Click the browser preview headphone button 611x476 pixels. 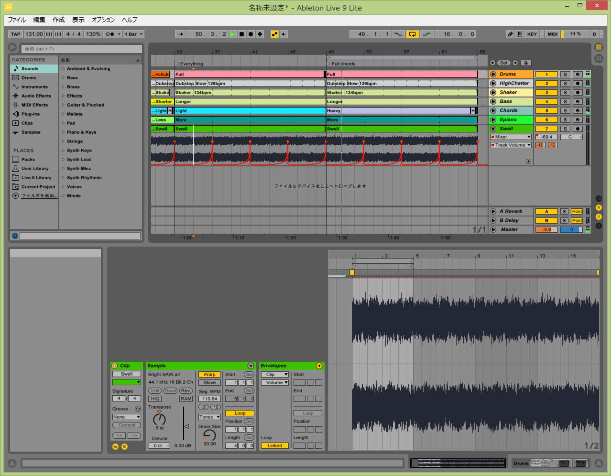coord(15,236)
